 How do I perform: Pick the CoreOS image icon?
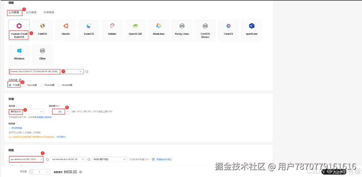pos(228,26)
